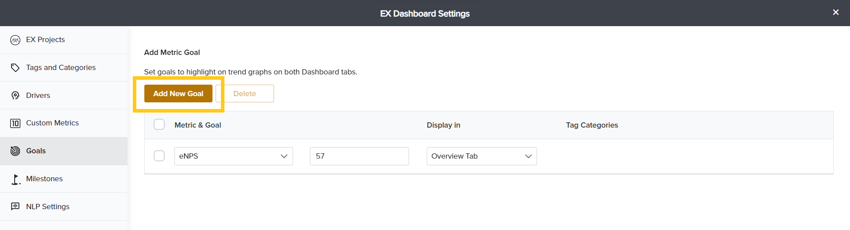The width and height of the screenshot is (850, 230).
Task: Check the eNPS goal row checkbox
Action: coord(159,156)
